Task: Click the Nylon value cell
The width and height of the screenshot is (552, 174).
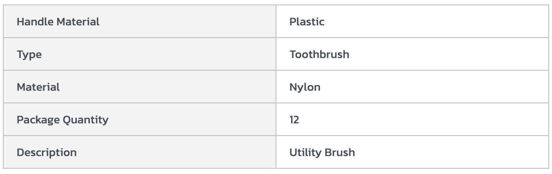Action: click(305, 87)
